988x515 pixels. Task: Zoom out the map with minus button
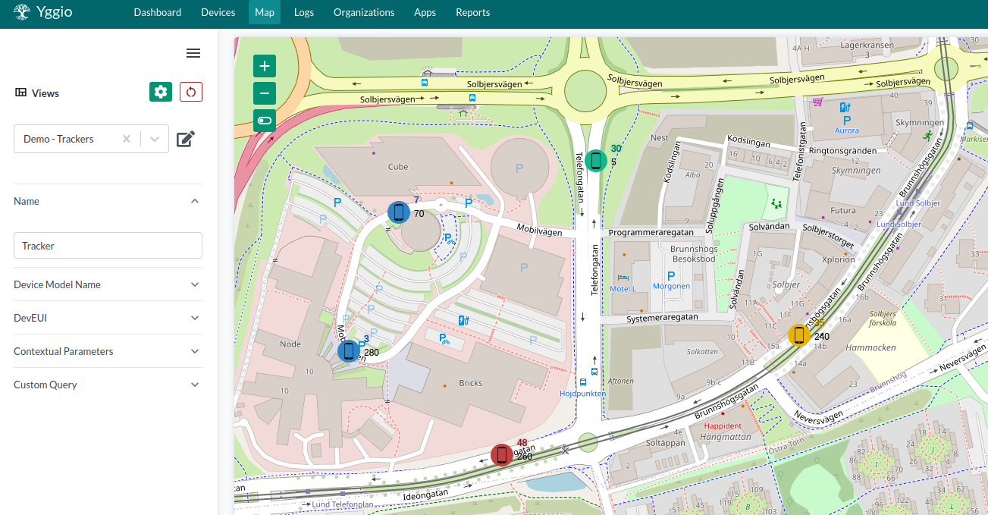click(265, 93)
